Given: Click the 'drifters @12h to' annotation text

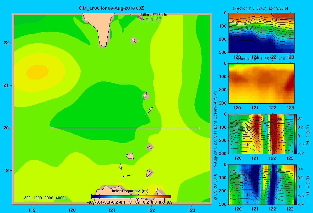Looking at the screenshot, I should (153, 15).
